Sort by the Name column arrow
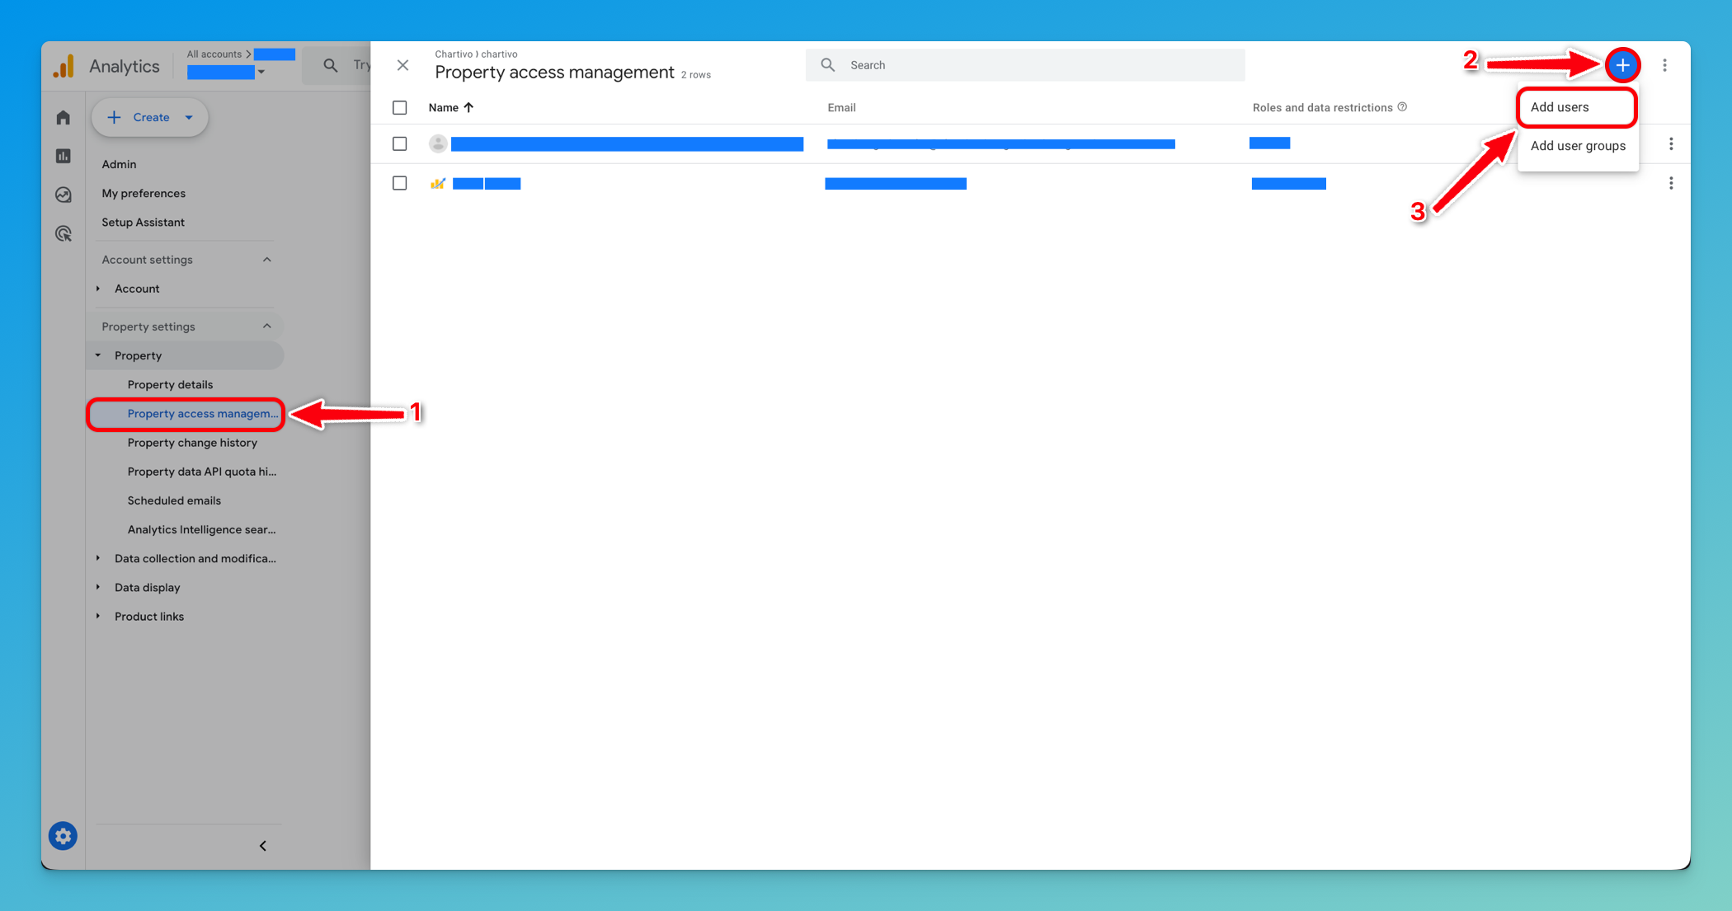This screenshot has height=911, width=1732. 468,107
